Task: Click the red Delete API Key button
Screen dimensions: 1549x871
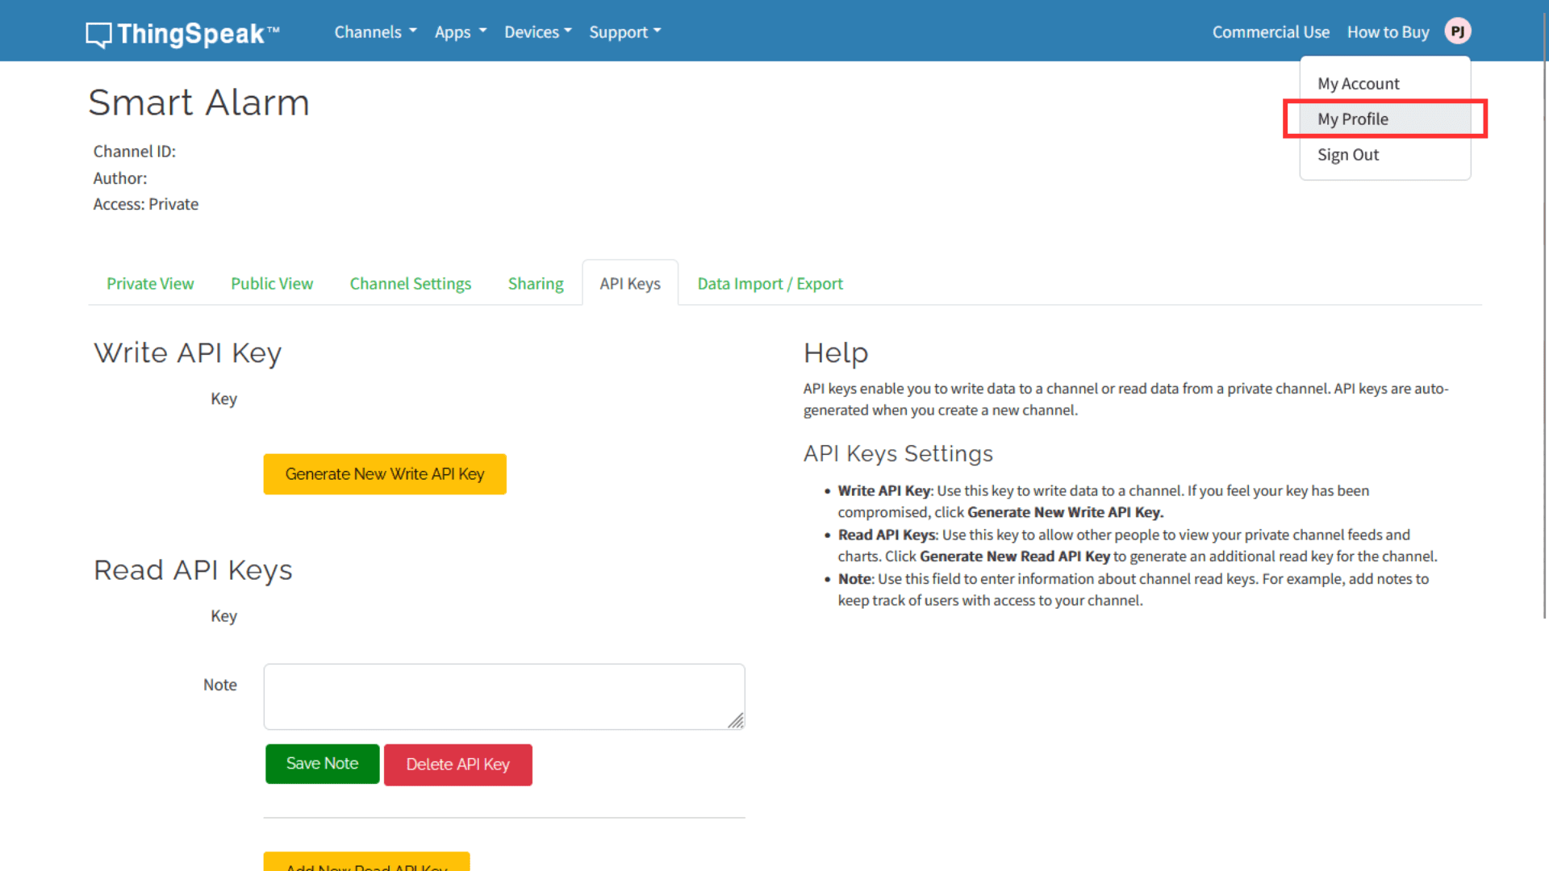Action: (x=457, y=765)
